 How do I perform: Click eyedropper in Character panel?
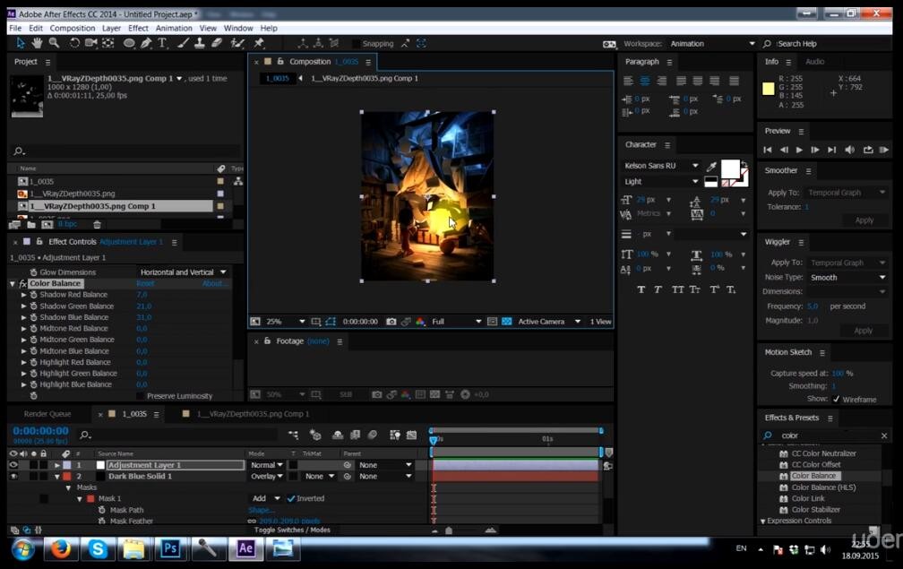[712, 167]
